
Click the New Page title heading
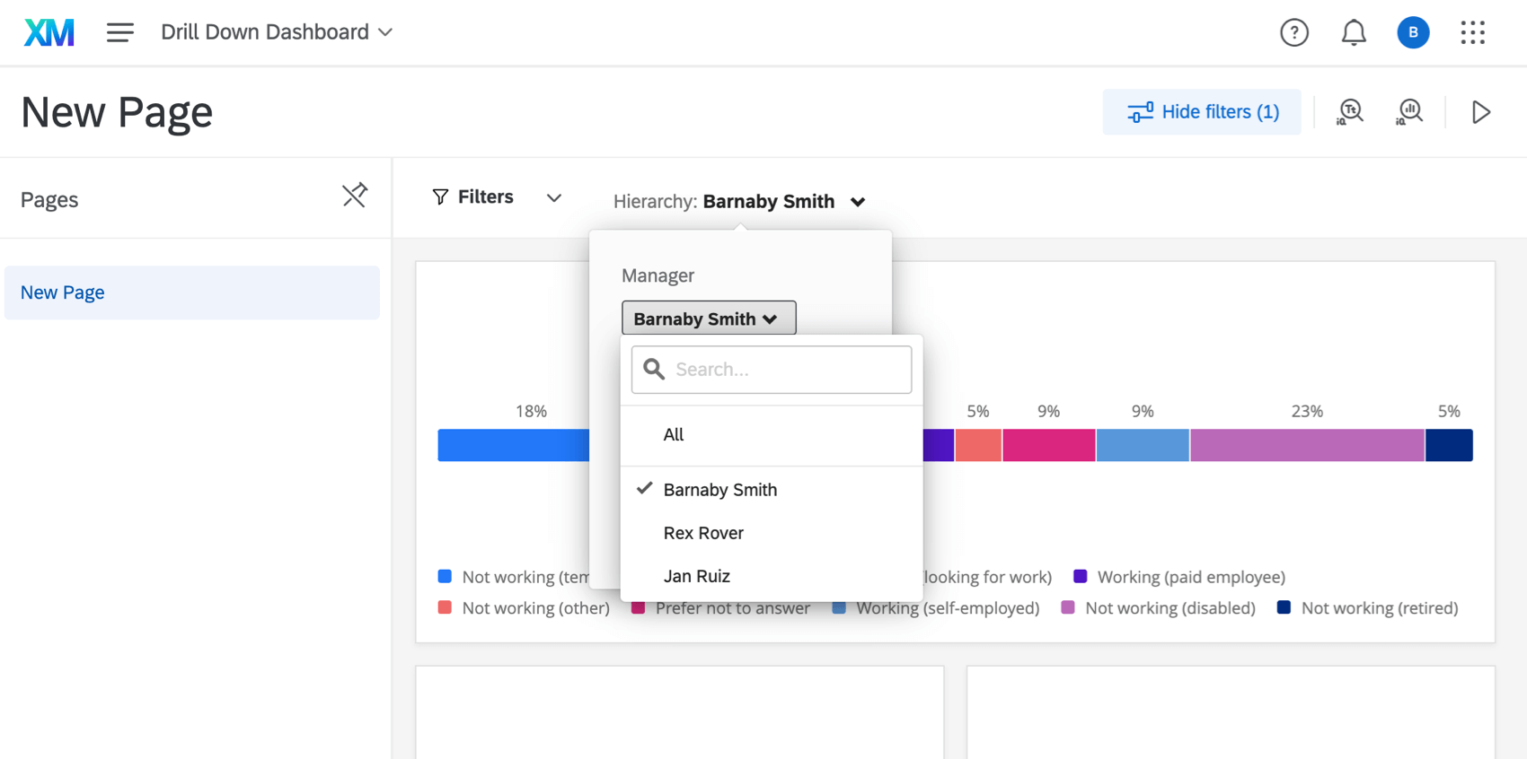coord(117,112)
